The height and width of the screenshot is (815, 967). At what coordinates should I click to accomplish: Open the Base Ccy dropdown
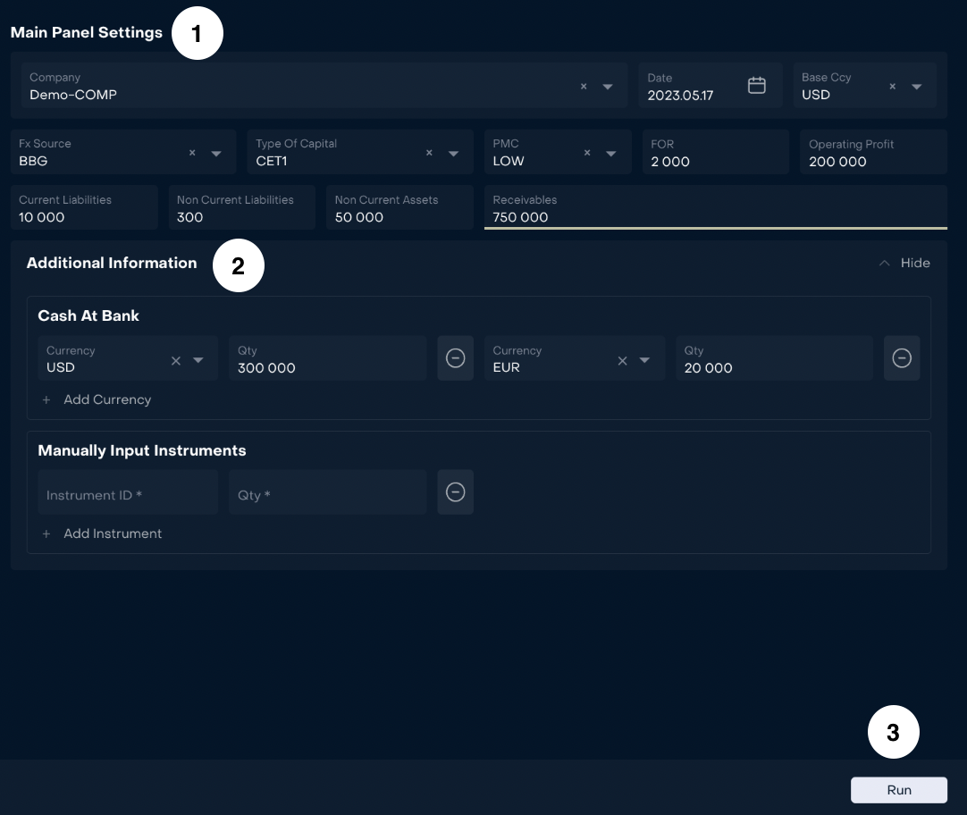(916, 87)
